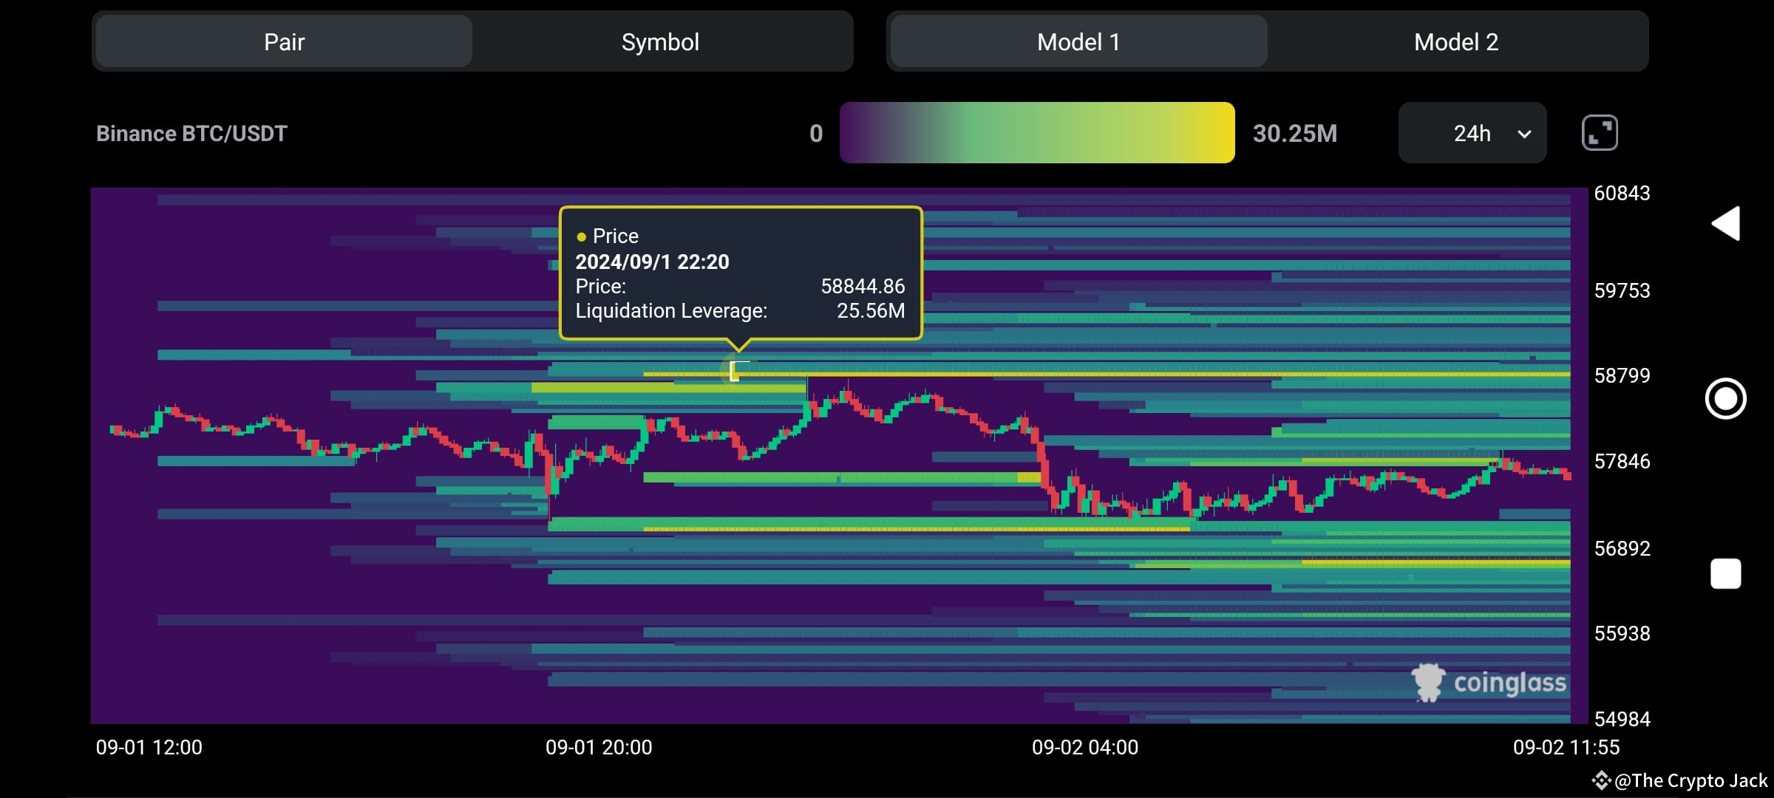The width and height of the screenshot is (1774, 798).
Task: Click the 30.25M max scale value
Action: [x=1294, y=133]
